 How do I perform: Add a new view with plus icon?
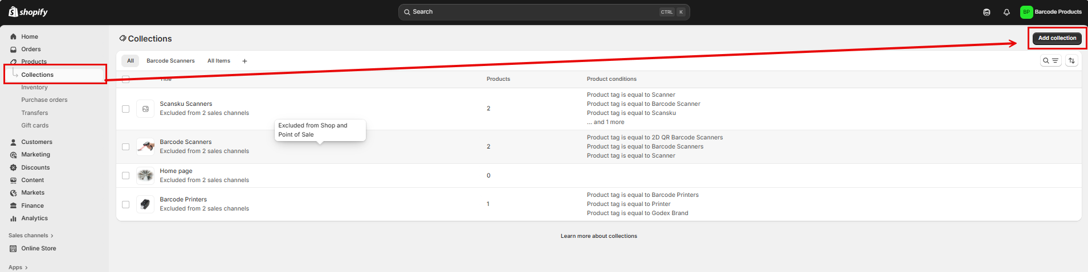click(245, 61)
